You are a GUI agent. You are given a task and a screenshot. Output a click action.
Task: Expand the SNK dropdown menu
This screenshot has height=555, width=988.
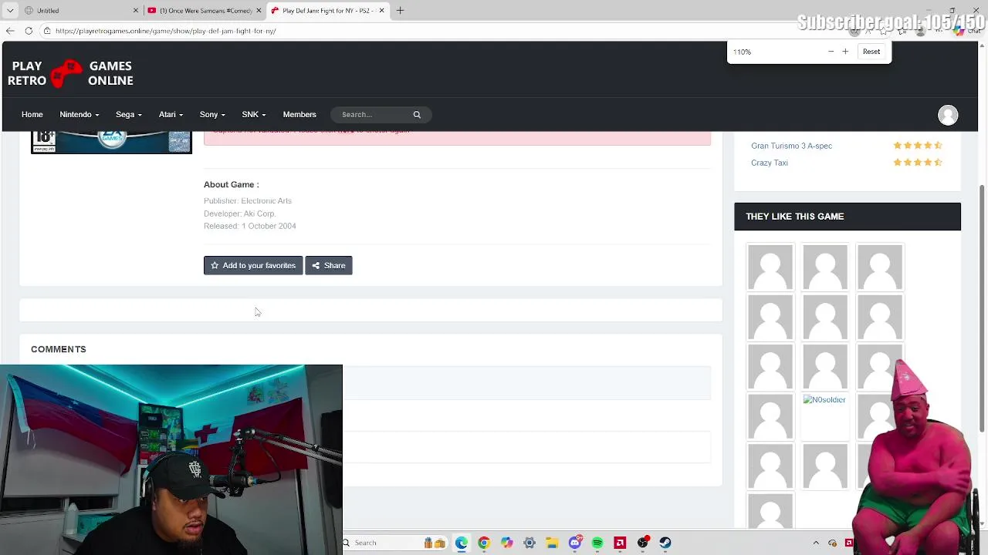254,115
